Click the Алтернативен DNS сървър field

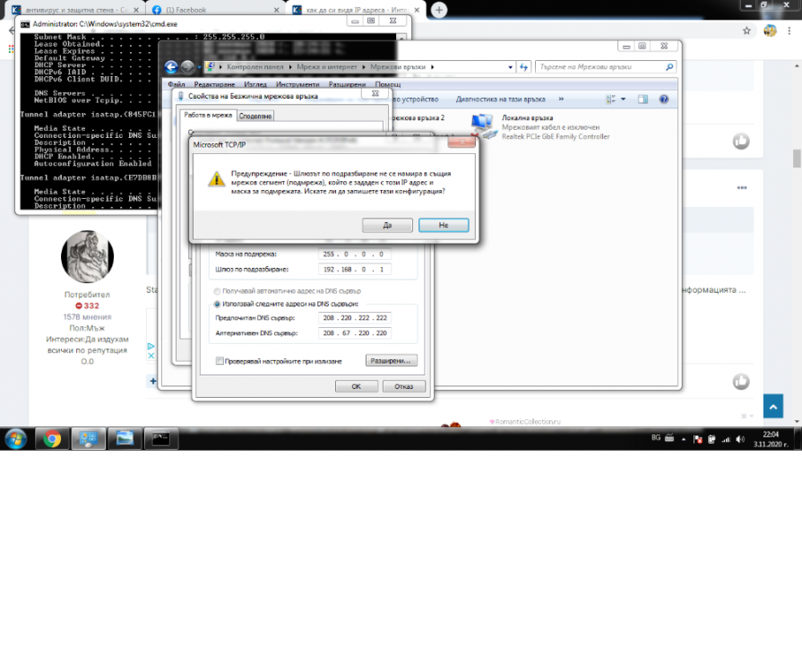[x=355, y=333]
